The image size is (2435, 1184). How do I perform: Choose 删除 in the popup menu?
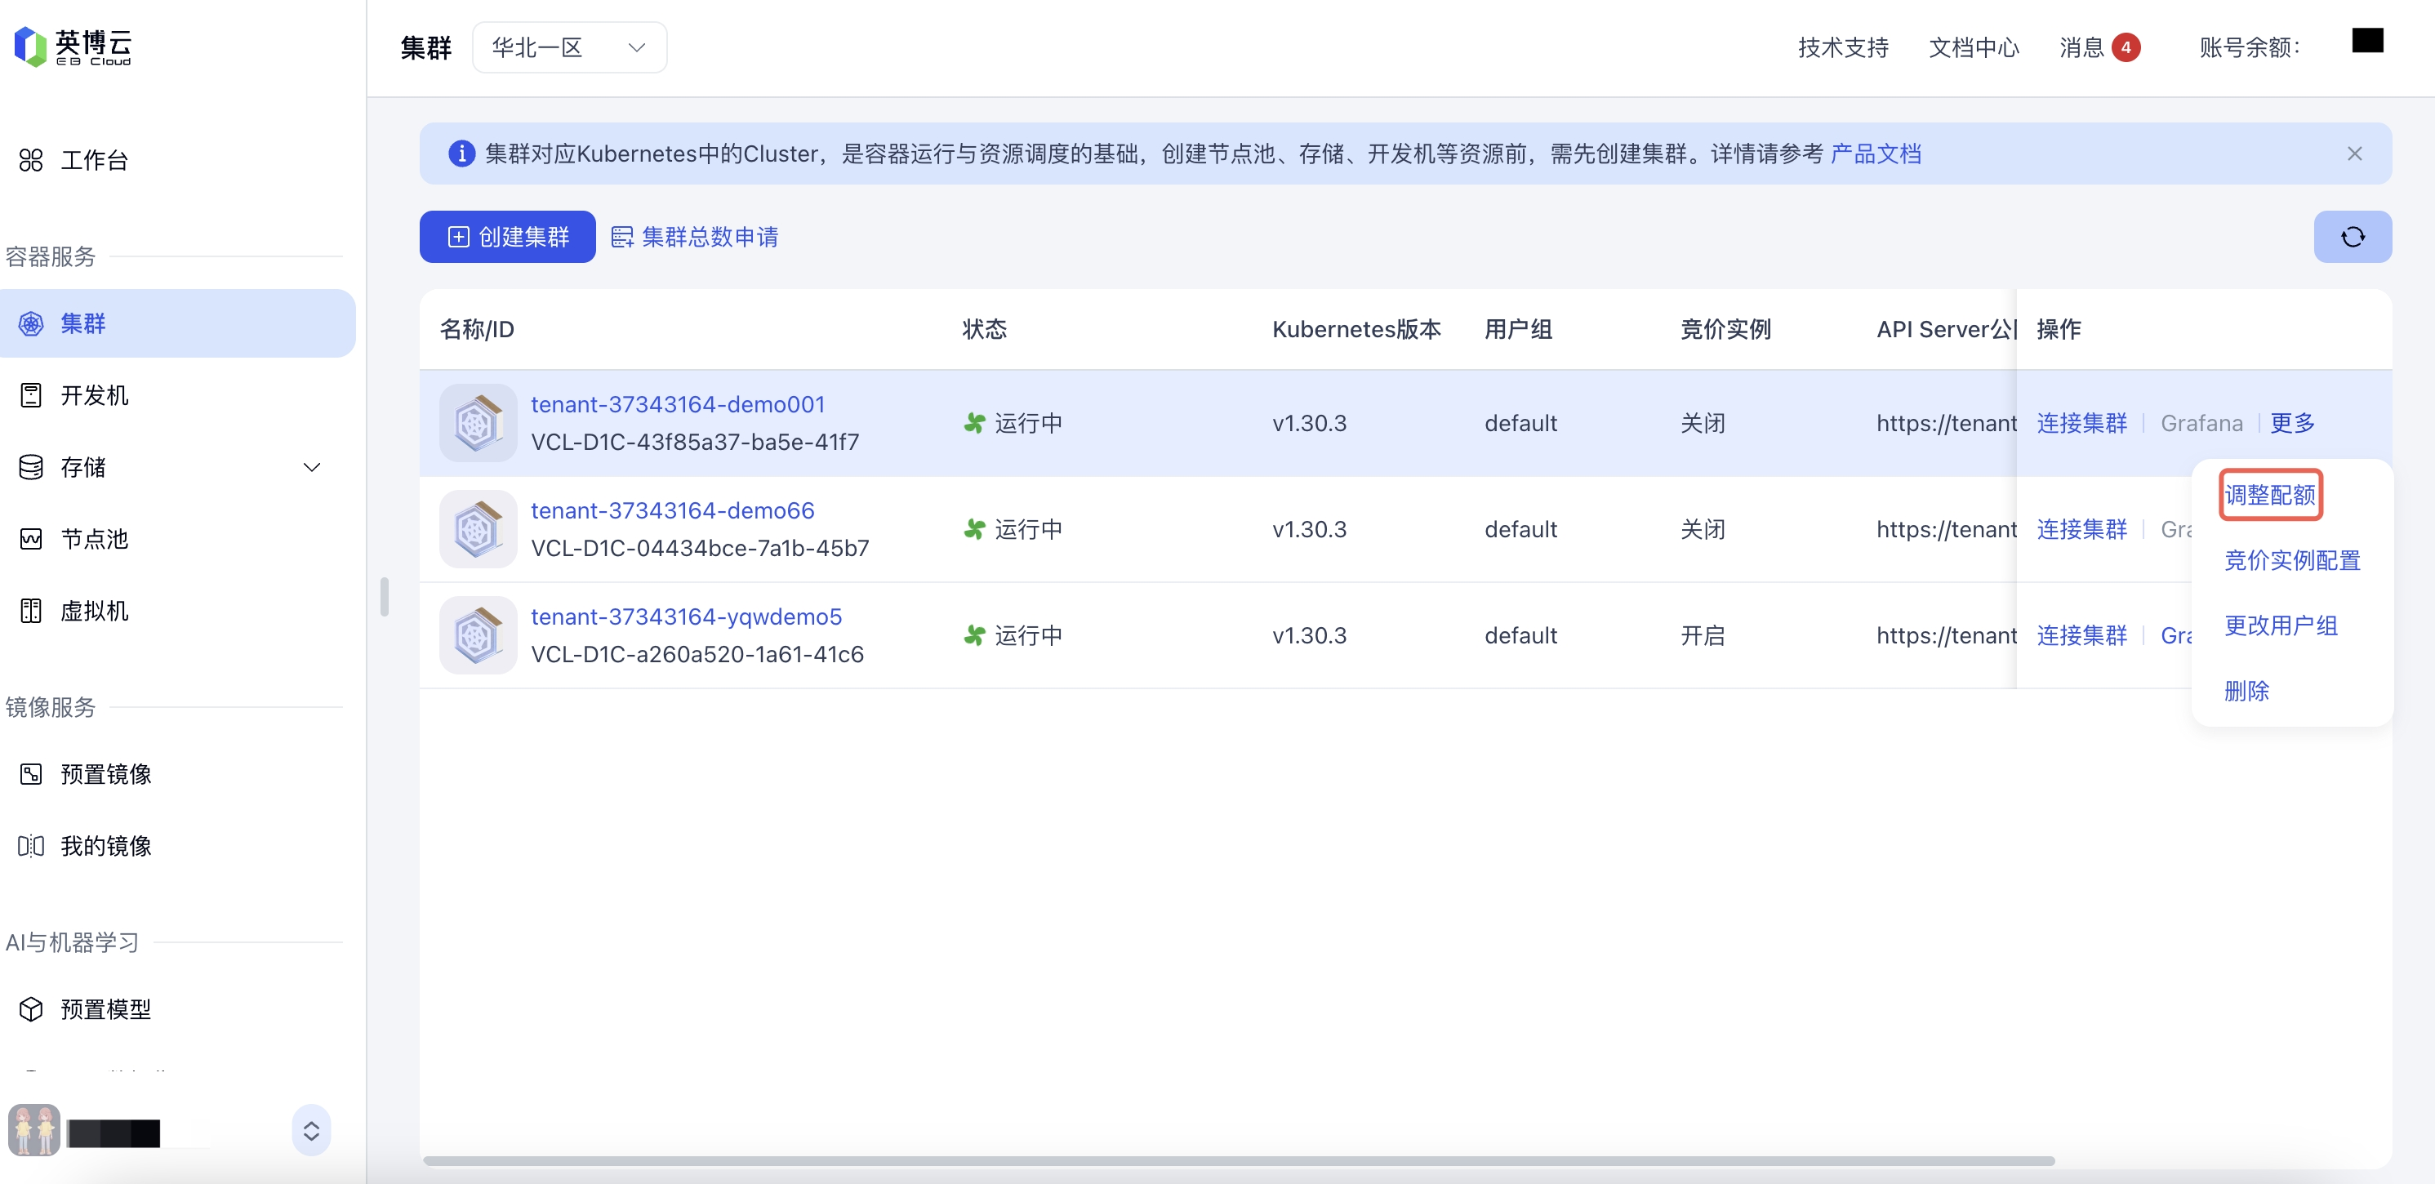coord(2246,690)
